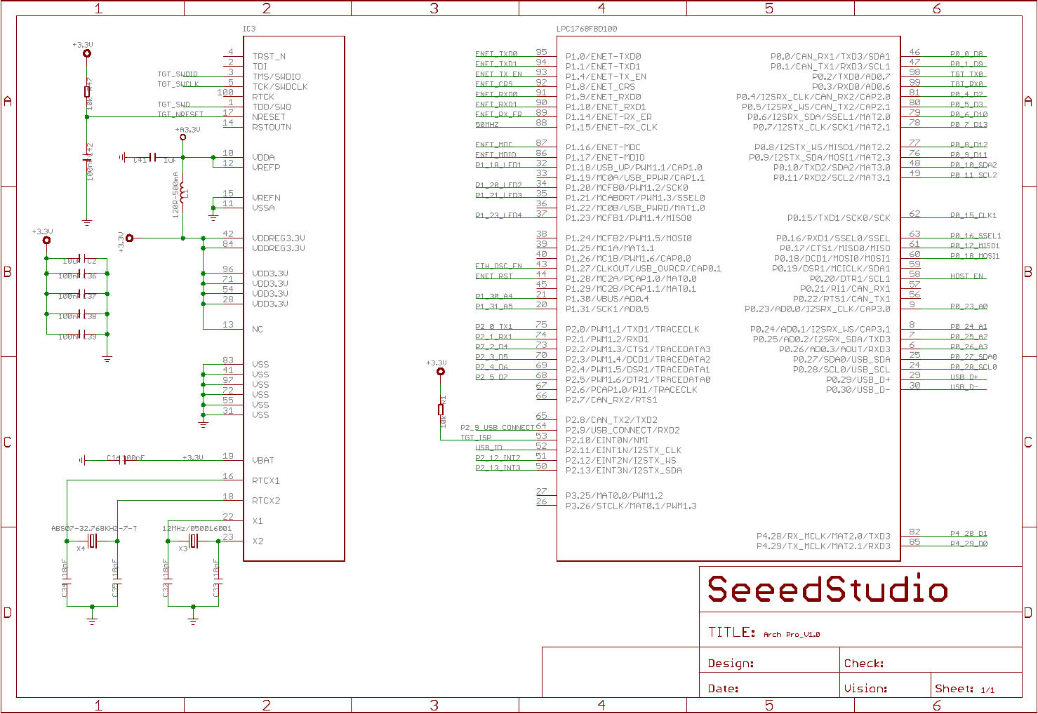The image size is (1038, 714).
Task: Click the C41 capacitor symbol
Action: (x=153, y=158)
